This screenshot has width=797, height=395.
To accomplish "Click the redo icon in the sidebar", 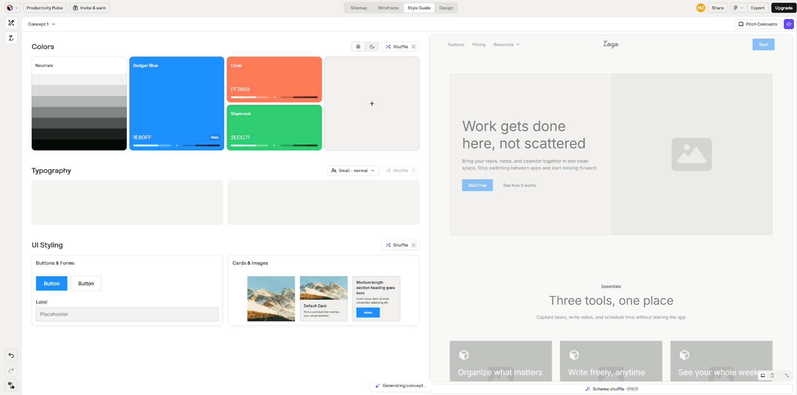I will [11, 370].
